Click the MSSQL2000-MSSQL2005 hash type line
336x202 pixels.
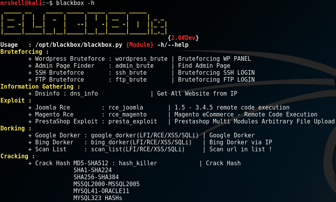106,184
